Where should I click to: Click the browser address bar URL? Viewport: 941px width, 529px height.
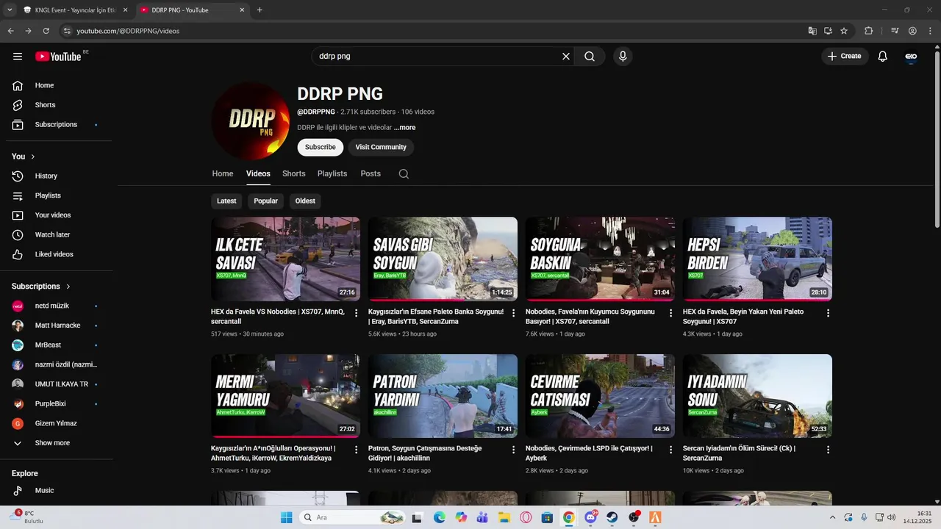tap(128, 31)
